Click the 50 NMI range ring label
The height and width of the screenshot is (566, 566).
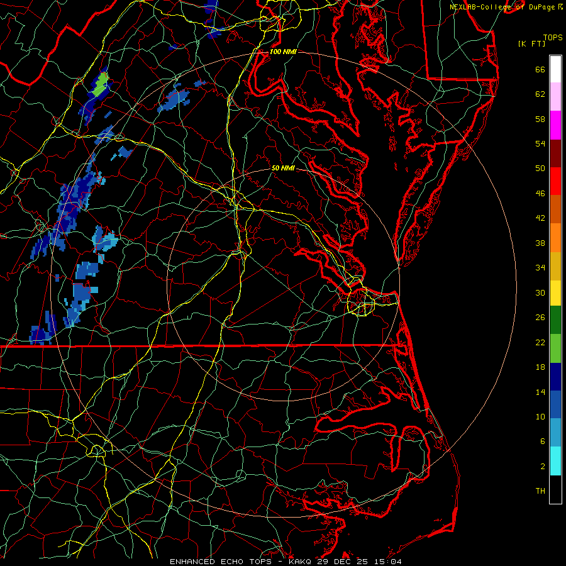tap(283, 168)
